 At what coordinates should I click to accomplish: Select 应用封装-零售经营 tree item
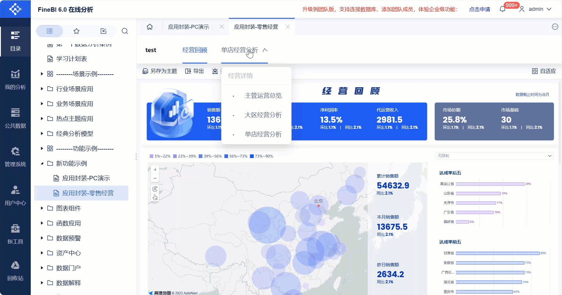(81, 193)
